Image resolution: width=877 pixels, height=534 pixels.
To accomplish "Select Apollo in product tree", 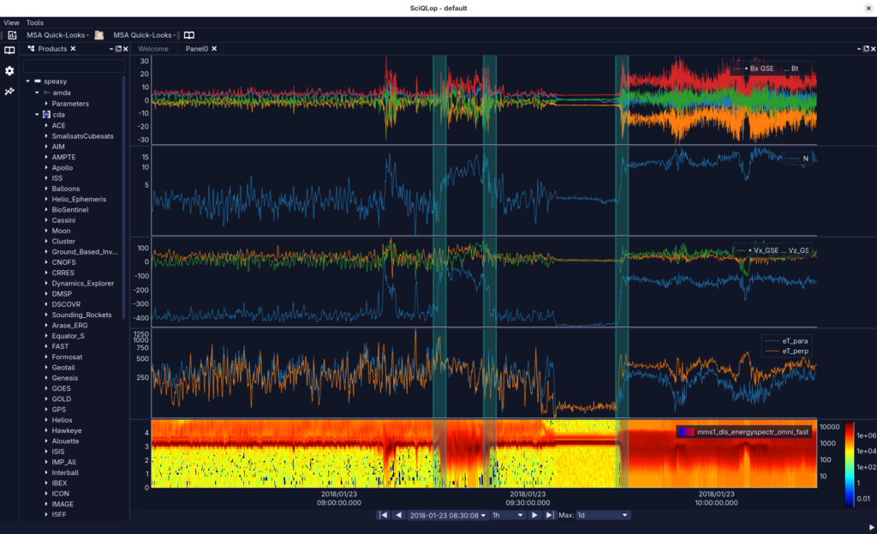I will pyautogui.click(x=62, y=168).
